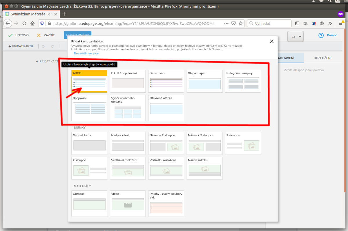
Task: Expand the toolbar overflow chevron
Action: point(330,24)
